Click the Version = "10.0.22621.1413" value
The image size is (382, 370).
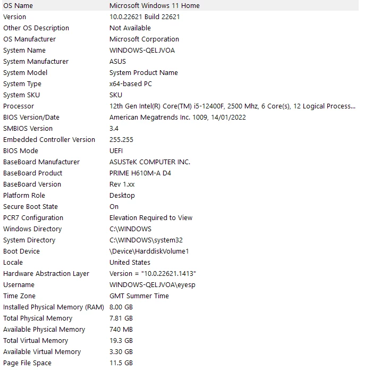[x=152, y=274]
